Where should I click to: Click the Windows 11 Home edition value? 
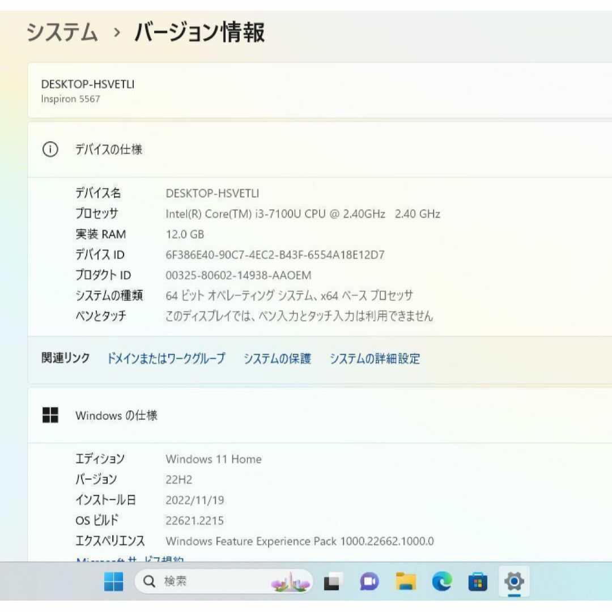[214, 459]
